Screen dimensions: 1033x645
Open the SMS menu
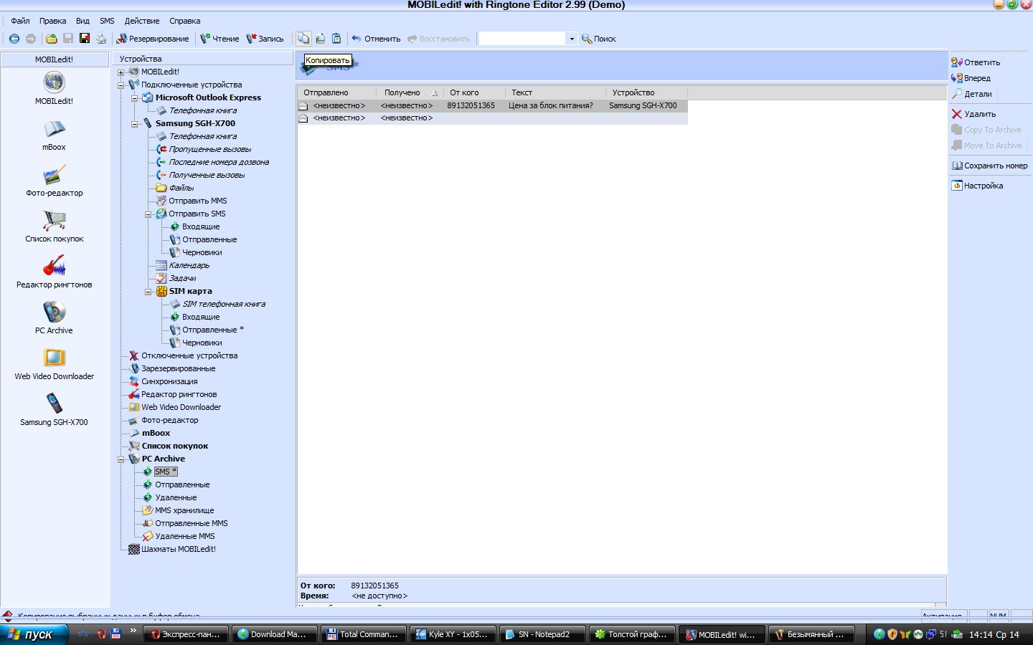tap(107, 21)
